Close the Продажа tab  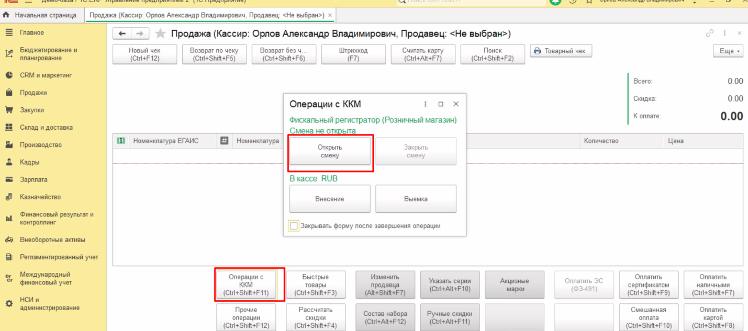pyautogui.click(x=330, y=15)
